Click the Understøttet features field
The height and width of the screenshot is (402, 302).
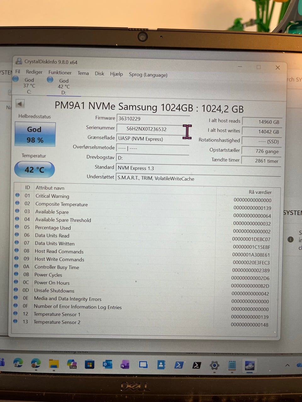coord(198,178)
